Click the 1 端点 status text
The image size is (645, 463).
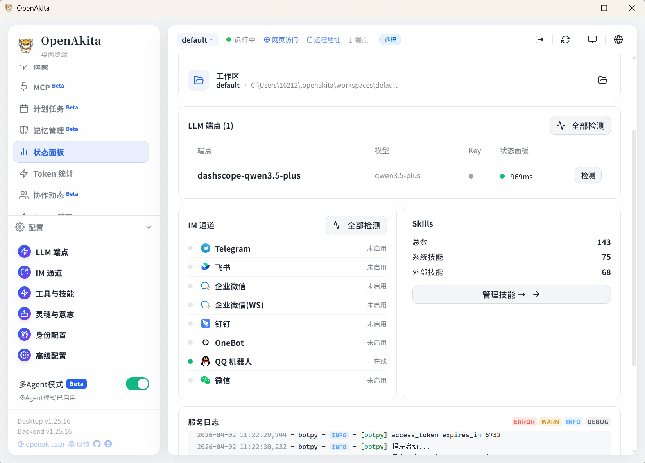(358, 40)
